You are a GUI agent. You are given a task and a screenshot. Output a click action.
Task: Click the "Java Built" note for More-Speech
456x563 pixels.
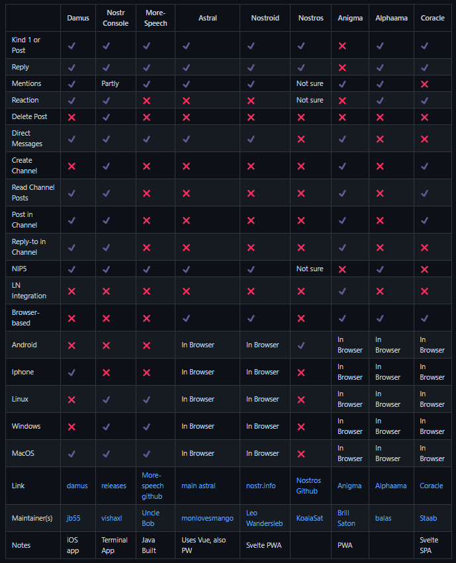149,545
